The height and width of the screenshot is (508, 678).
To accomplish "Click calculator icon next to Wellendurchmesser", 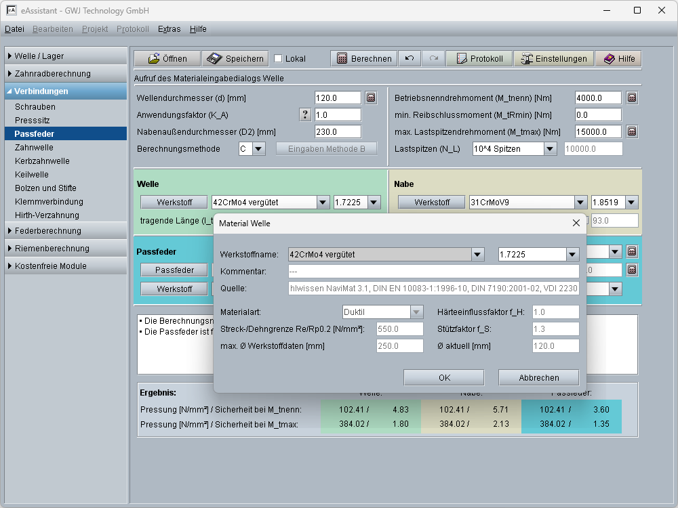I will point(371,98).
